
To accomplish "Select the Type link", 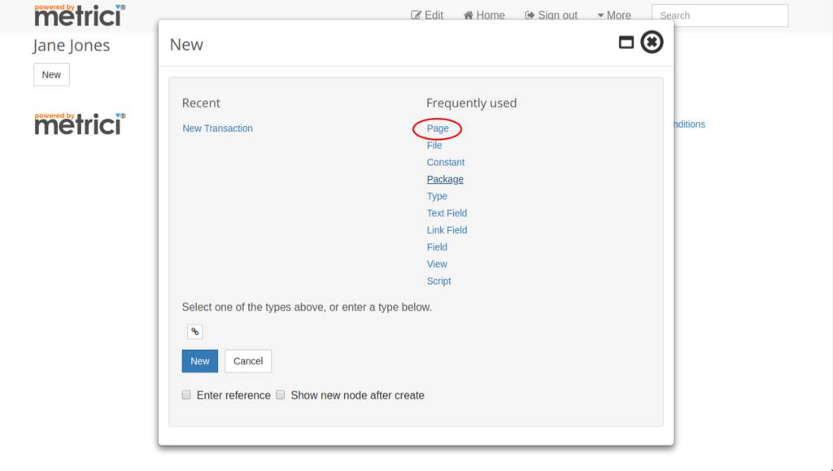I will [x=437, y=196].
